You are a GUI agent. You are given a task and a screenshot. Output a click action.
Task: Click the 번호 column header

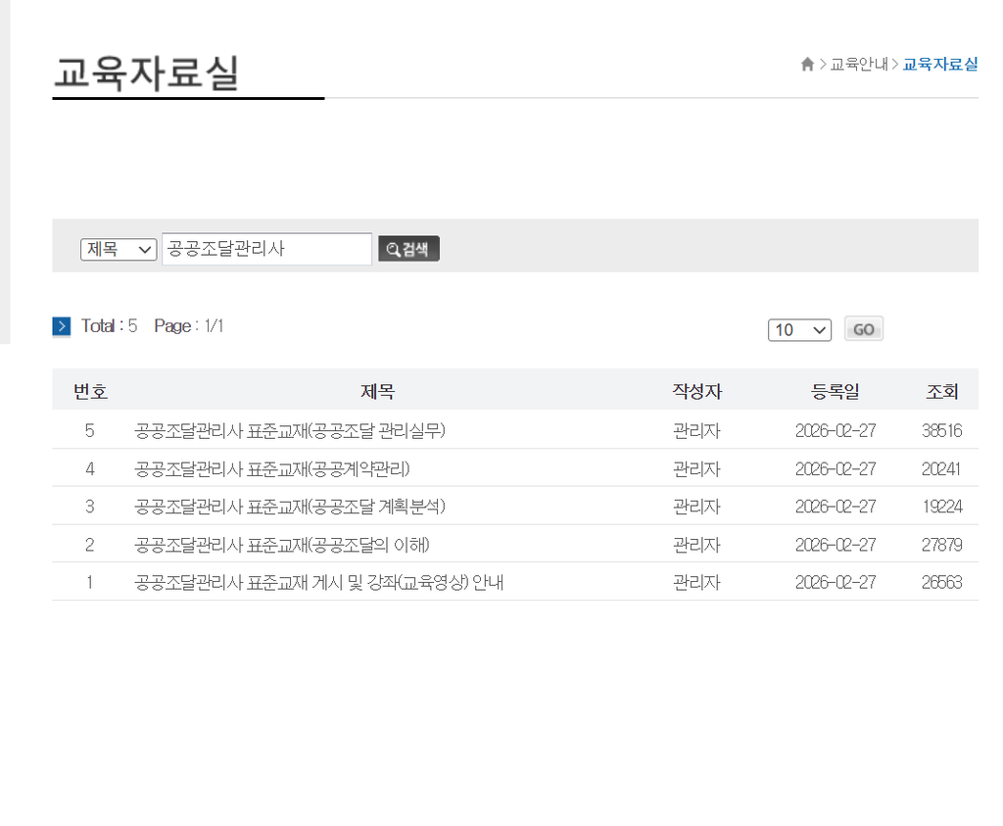(x=90, y=391)
